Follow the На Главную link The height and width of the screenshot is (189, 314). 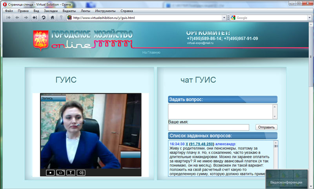click(x=151, y=53)
